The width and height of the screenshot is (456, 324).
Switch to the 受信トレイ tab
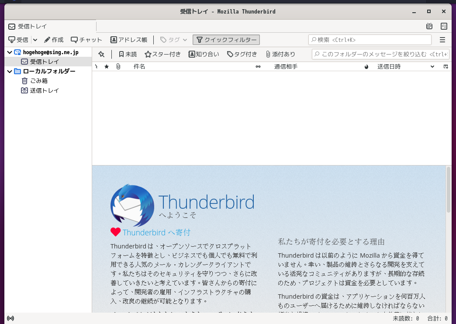tap(50, 26)
